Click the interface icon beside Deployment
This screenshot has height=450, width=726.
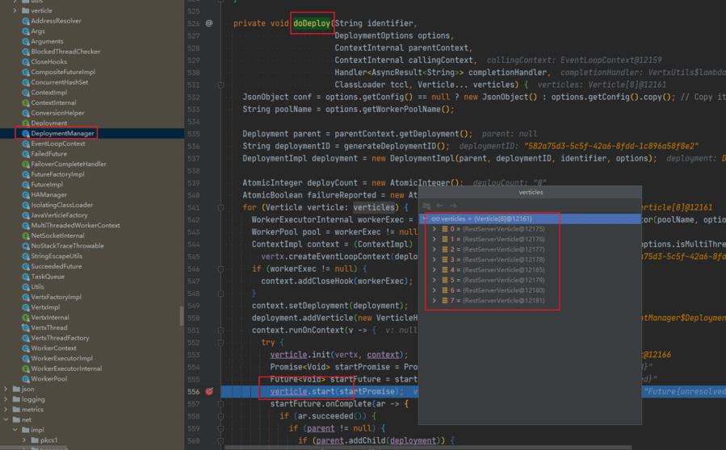click(x=26, y=123)
